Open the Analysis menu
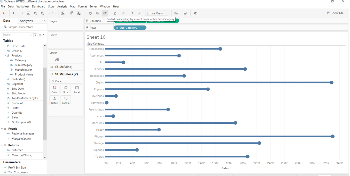Viewport: 350px width, 176px height. pyautogui.click(x=62, y=6)
